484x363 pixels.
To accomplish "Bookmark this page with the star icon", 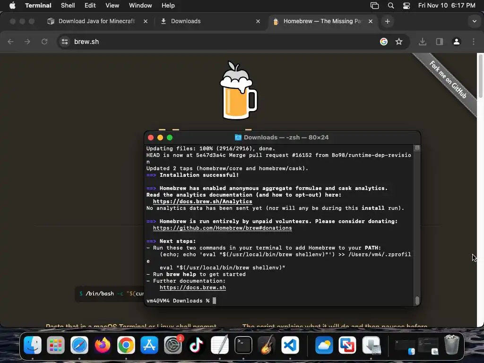I will tap(399, 42).
